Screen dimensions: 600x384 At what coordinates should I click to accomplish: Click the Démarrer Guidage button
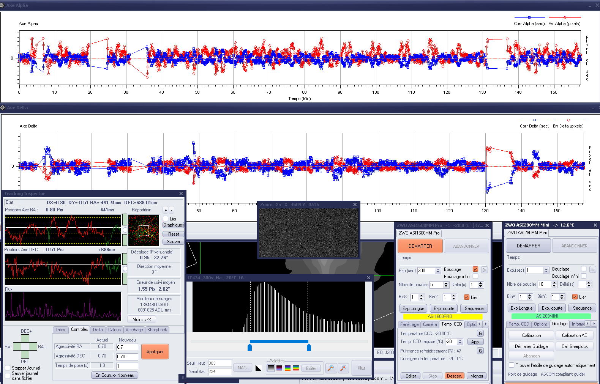click(531, 346)
